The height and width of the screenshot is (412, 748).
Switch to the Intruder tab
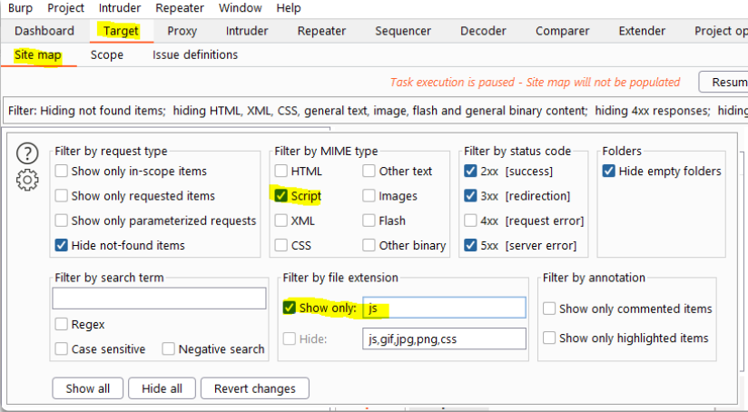click(x=247, y=31)
